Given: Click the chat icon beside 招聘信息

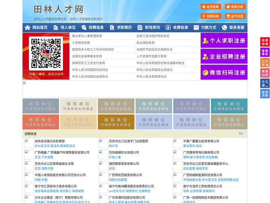Looking at the screenshot, I should (x=84, y=27).
